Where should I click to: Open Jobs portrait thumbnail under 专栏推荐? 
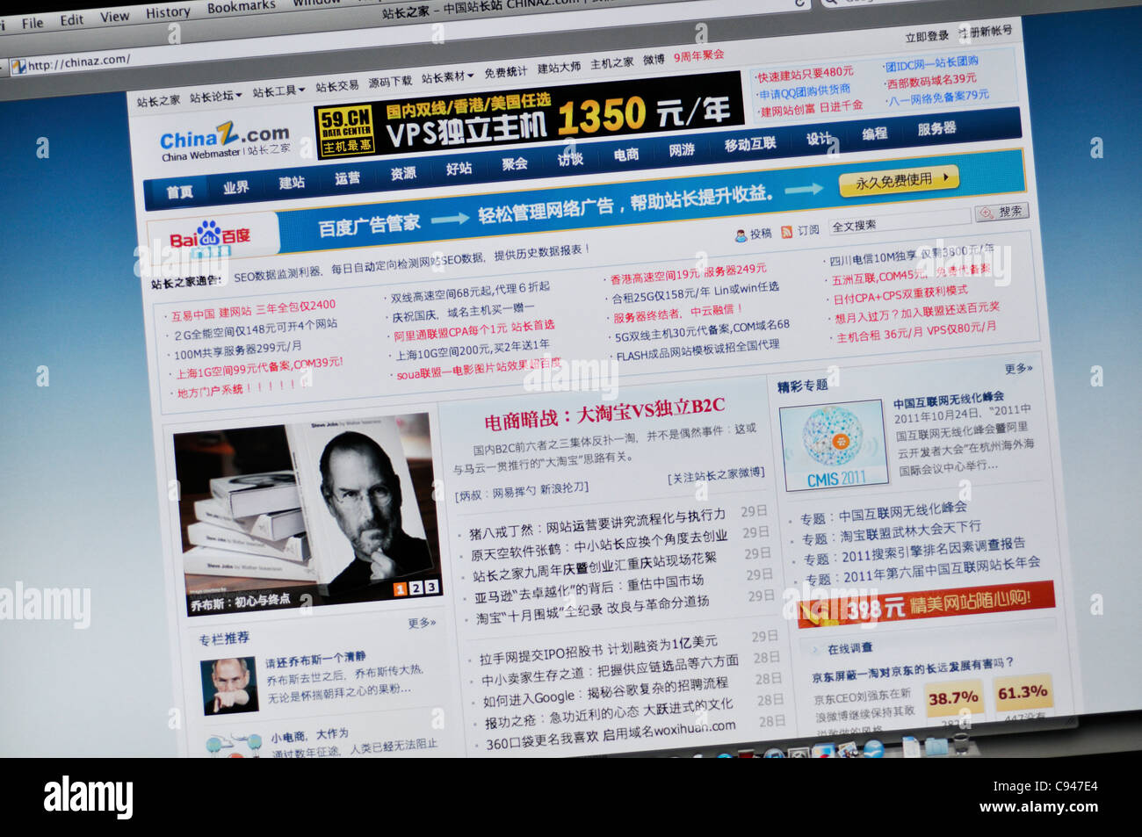[229, 686]
